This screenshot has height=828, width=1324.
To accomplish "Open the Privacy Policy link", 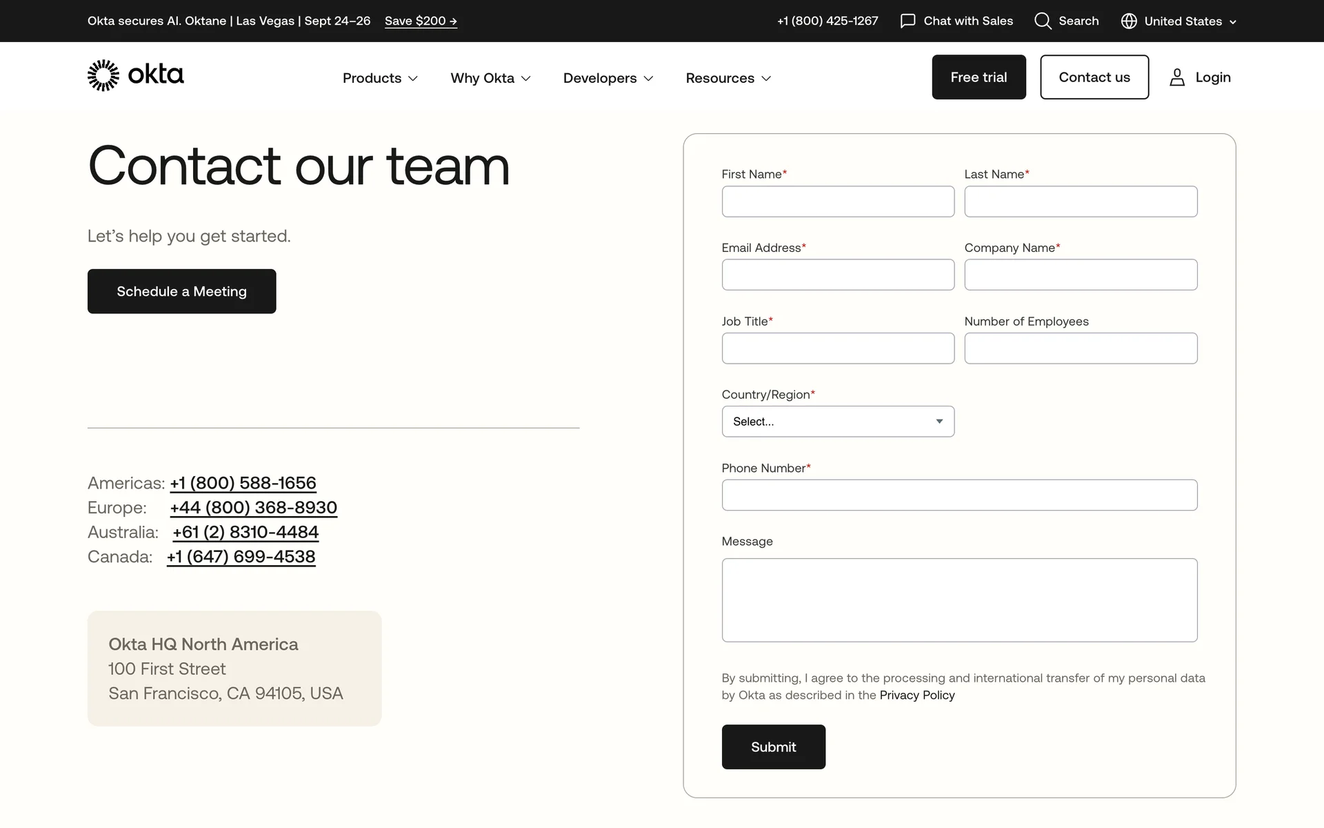I will tap(916, 696).
